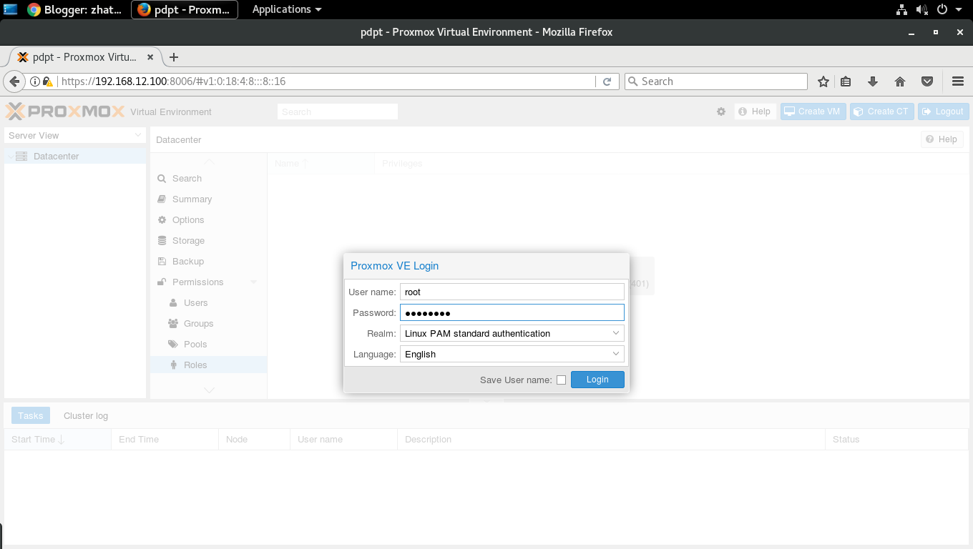Open the Firefox downloads panel
This screenshot has width=973, height=549.
pos(873,81)
